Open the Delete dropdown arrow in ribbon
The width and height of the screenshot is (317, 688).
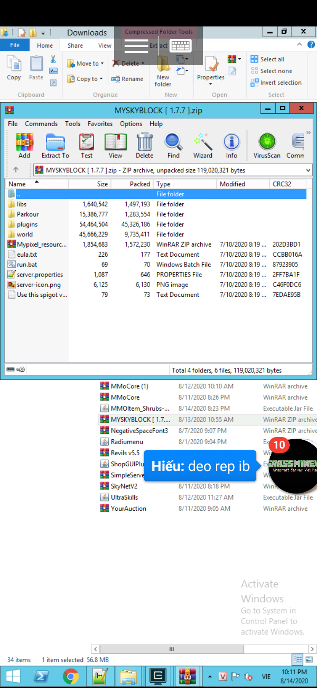pos(143,64)
